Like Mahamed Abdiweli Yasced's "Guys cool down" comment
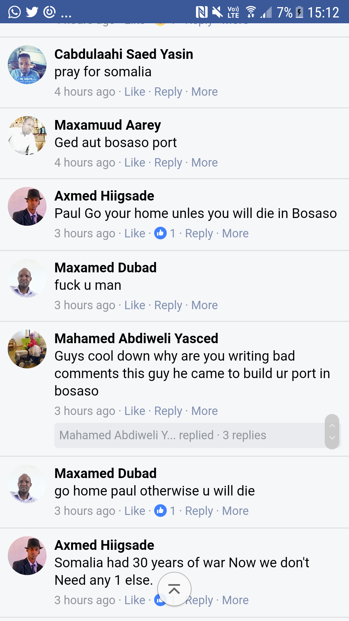 point(135,411)
